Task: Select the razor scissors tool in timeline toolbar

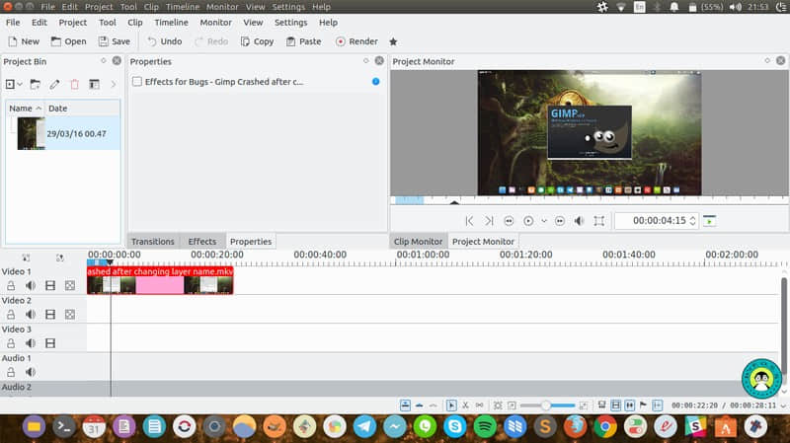Action: 465,406
